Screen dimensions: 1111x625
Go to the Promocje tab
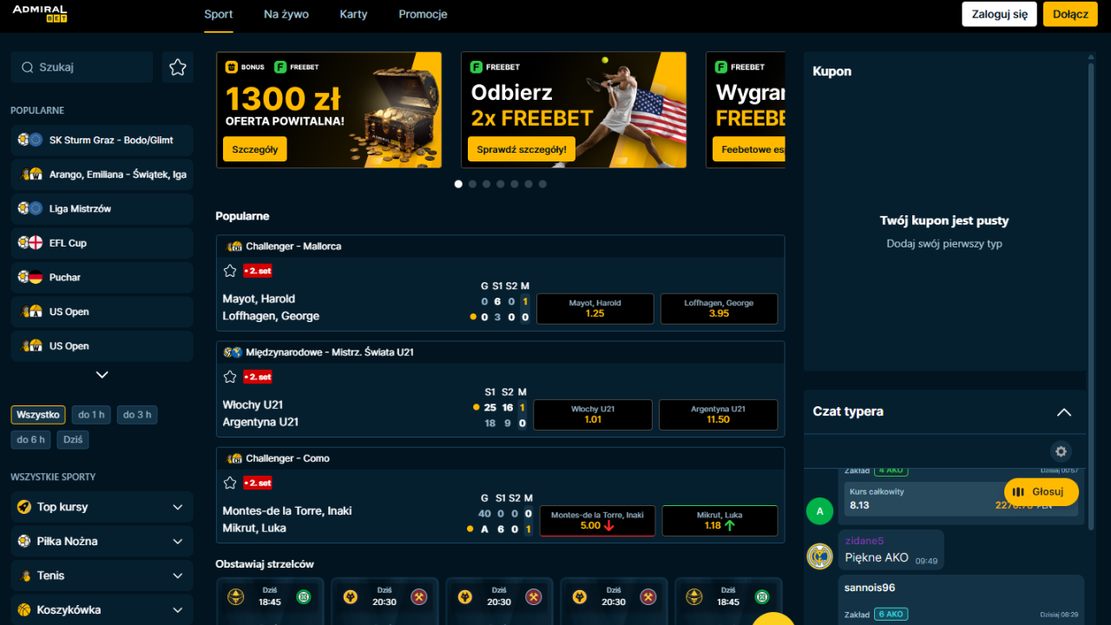coord(423,14)
